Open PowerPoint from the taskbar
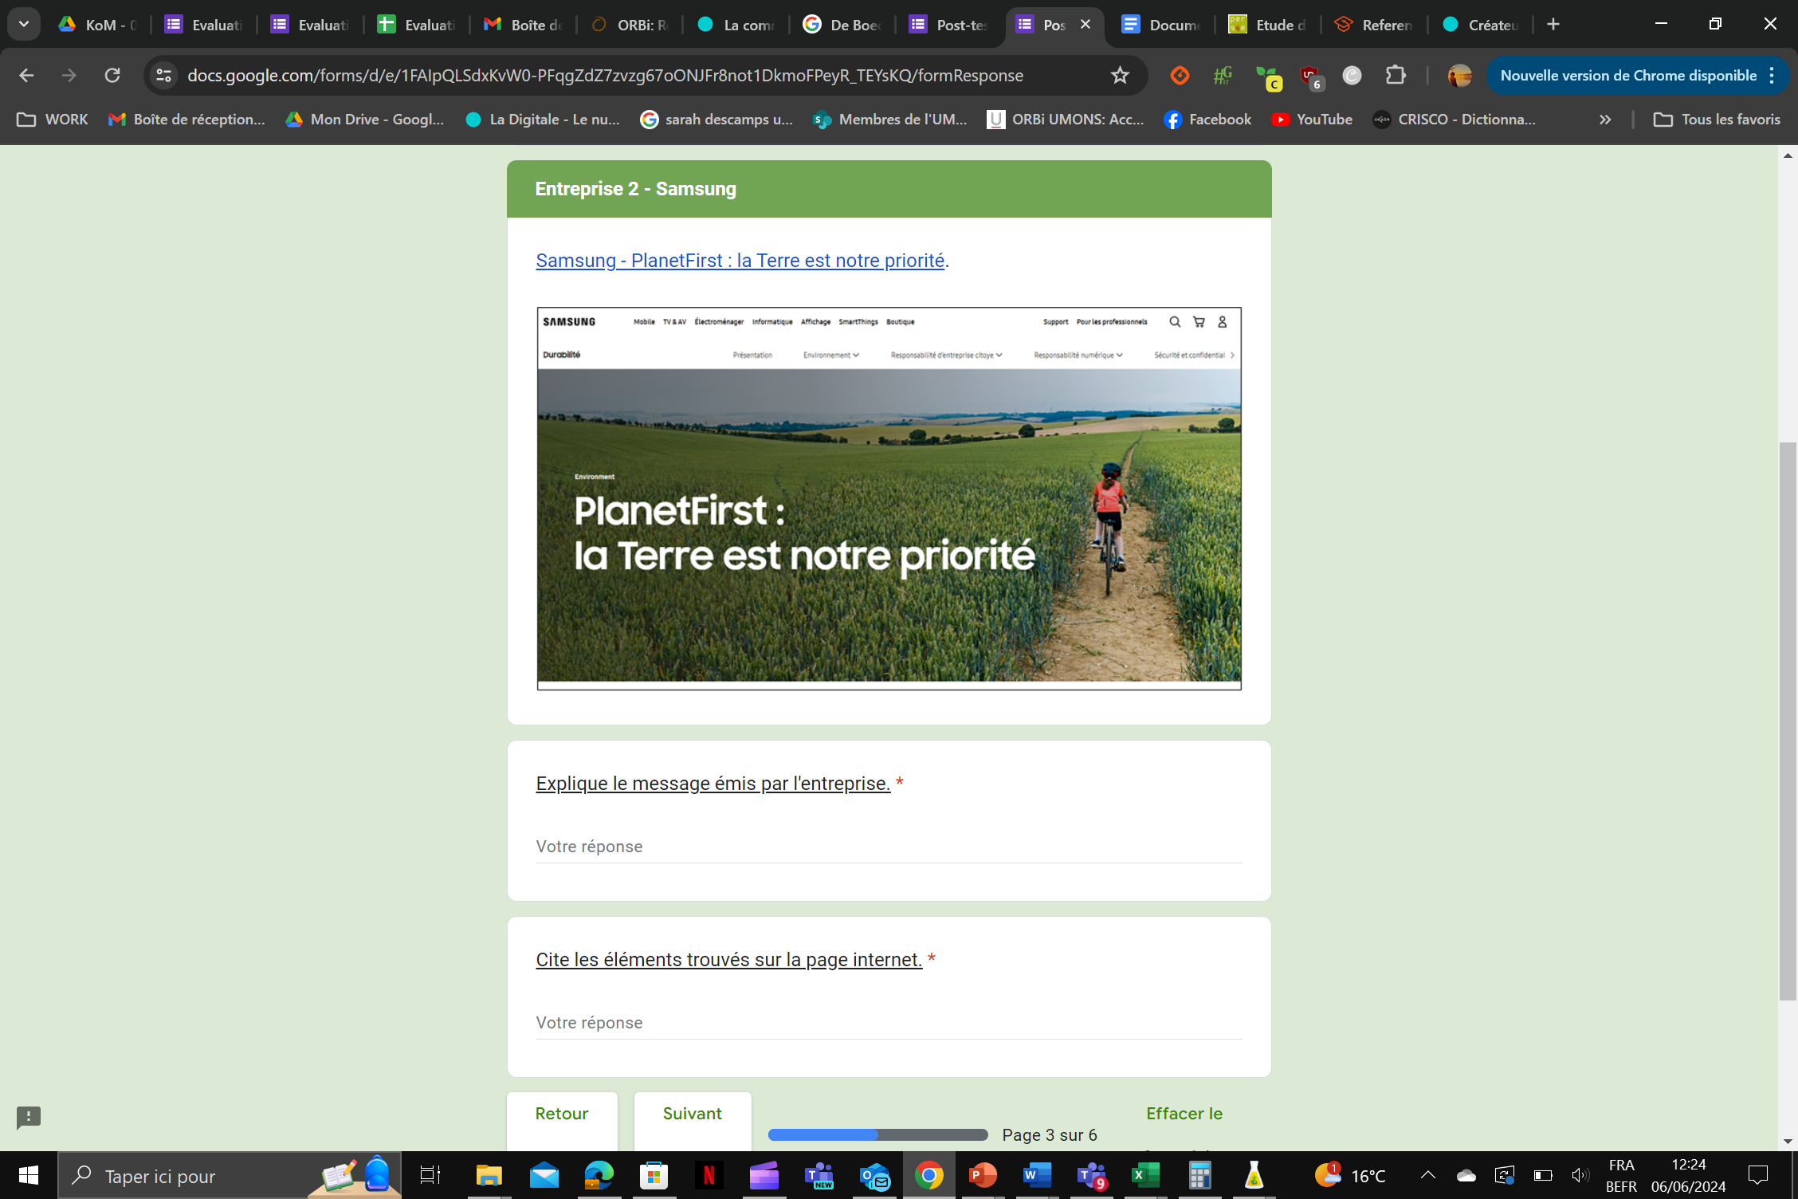The height and width of the screenshot is (1199, 1798). tap(983, 1176)
